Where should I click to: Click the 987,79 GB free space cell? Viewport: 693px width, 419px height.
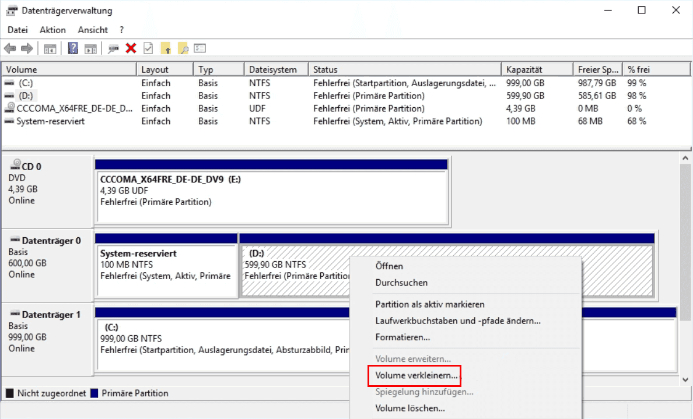(x=597, y=83)
